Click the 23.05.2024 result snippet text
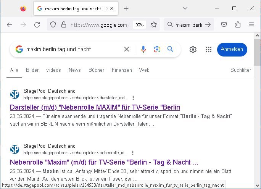The height and width of the screenshot is (189, 261). coord(121,120)
